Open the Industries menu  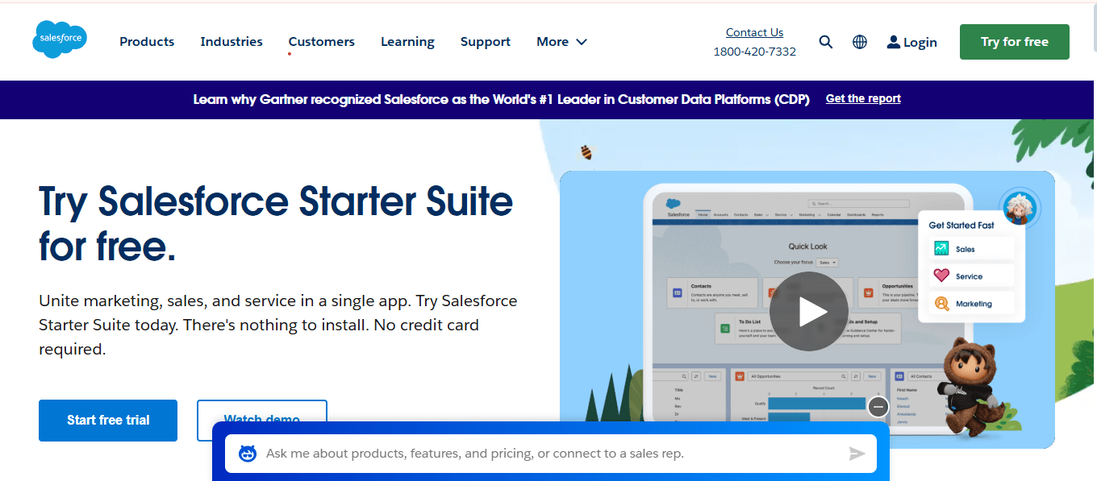(x=231, y=42)
